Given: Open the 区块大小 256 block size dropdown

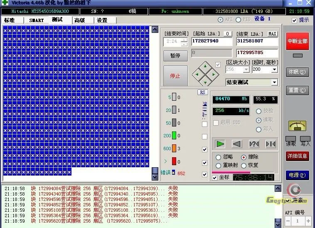Looking at the screenshot, I should pos(246,69).
